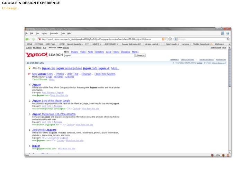This screenshot has width=252, height=178.
Task: Open the Edit menu
Action: coord(31,34)
